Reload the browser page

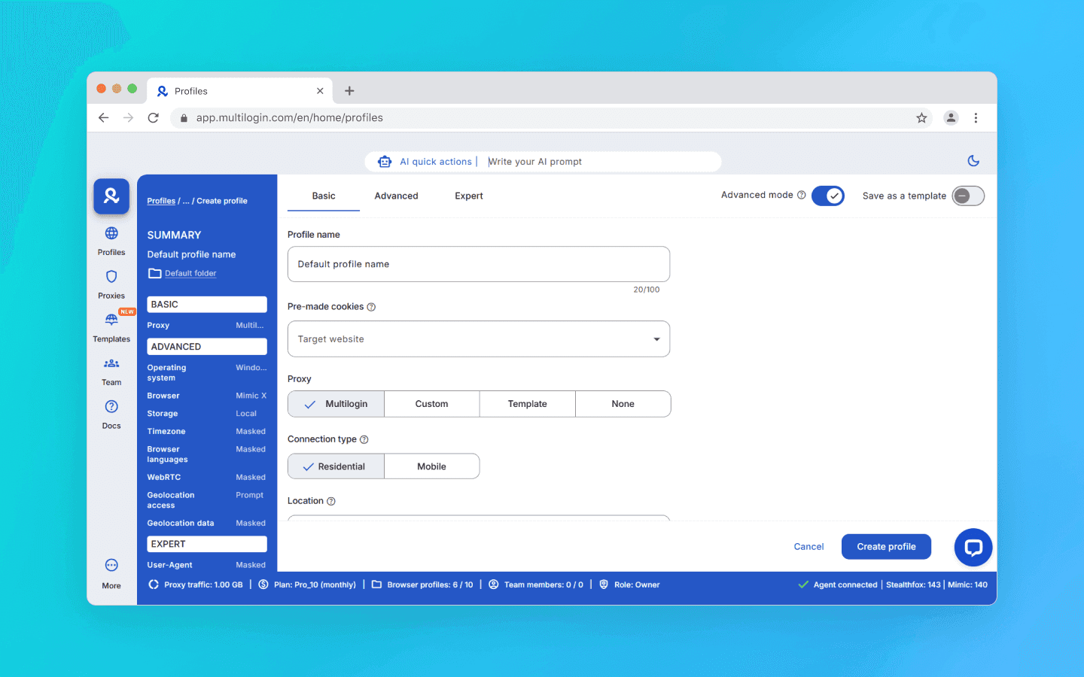154,118
